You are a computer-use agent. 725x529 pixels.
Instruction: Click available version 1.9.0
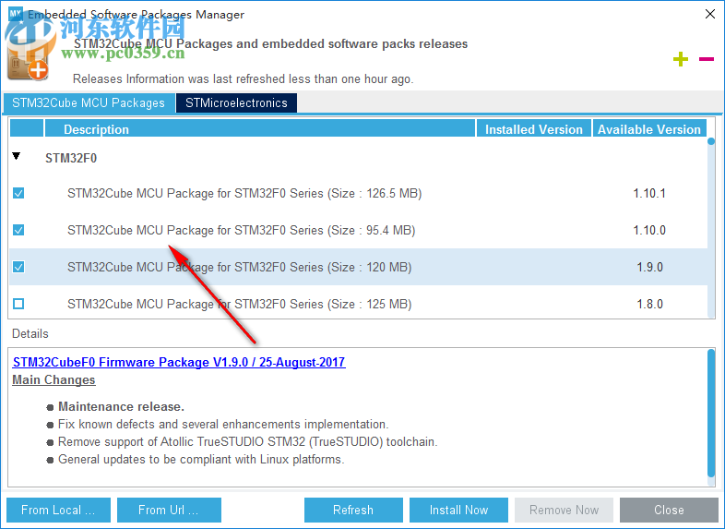click(x=649, y=268)
